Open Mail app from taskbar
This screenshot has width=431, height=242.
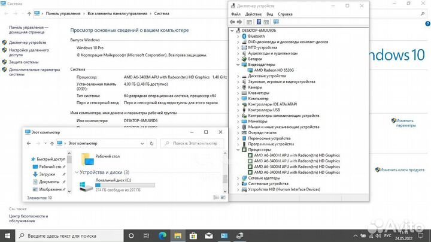(209, 235)
